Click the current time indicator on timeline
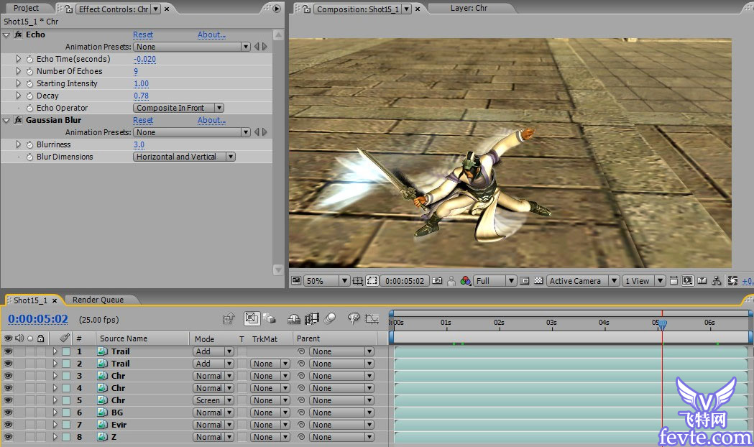Image resolution: width=754 pixels, height=447 pixels. (x=662, y=324)
